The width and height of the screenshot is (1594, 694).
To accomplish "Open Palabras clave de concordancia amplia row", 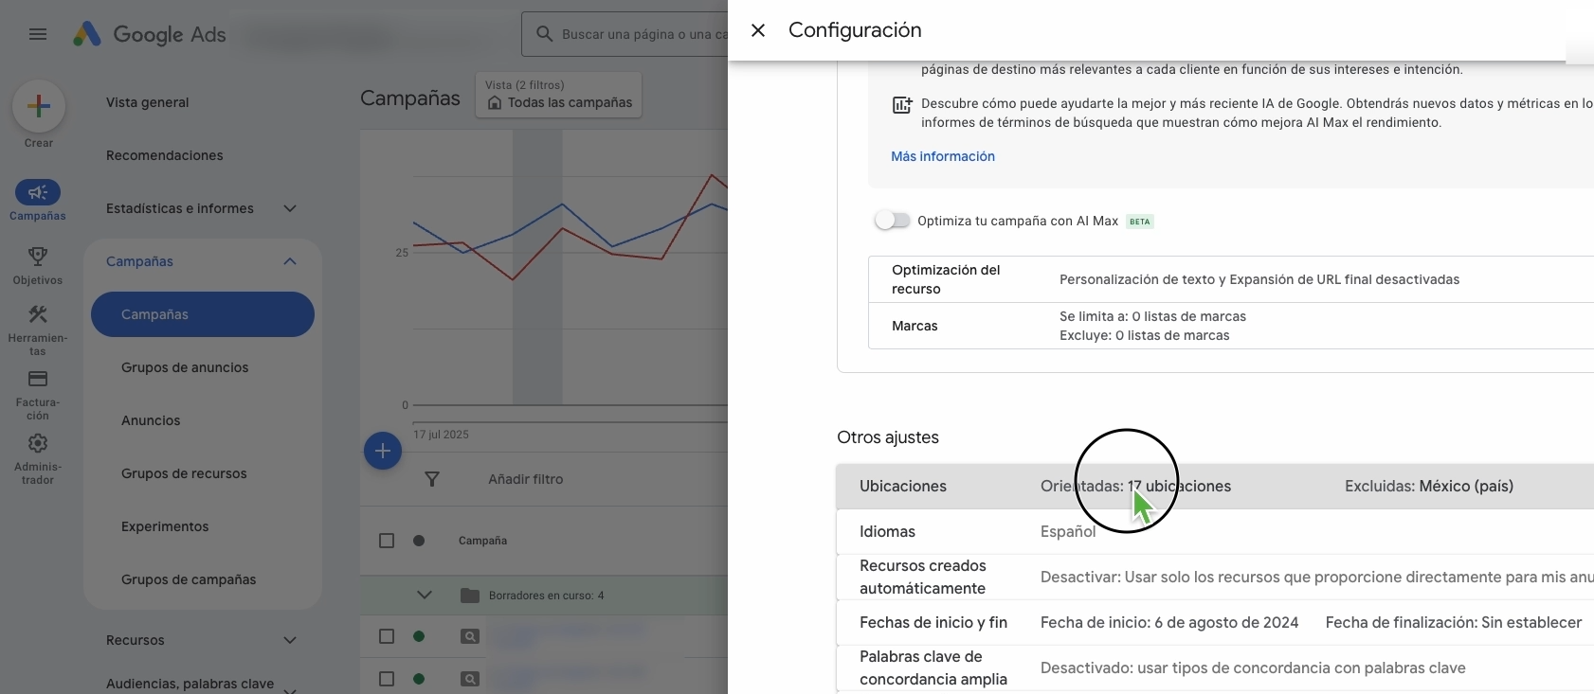I will pos(1215,668).
